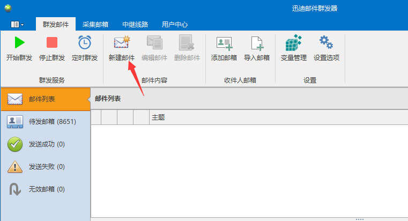Viewport: 408px width, 221px height.
Task: Click the red Stop sending (停止群发) icon
Action: (52, 42)
